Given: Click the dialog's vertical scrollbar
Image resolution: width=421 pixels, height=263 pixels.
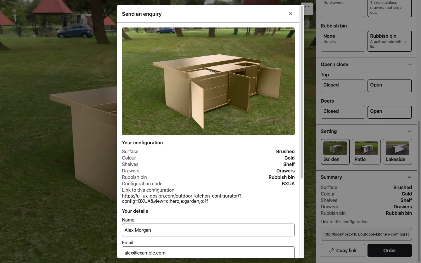Looking at the screenshot, I should point(302,92).
